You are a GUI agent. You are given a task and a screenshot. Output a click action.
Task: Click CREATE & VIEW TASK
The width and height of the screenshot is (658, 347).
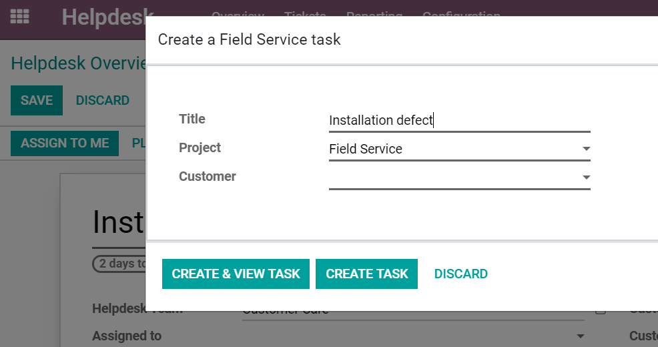coord(236,274)
